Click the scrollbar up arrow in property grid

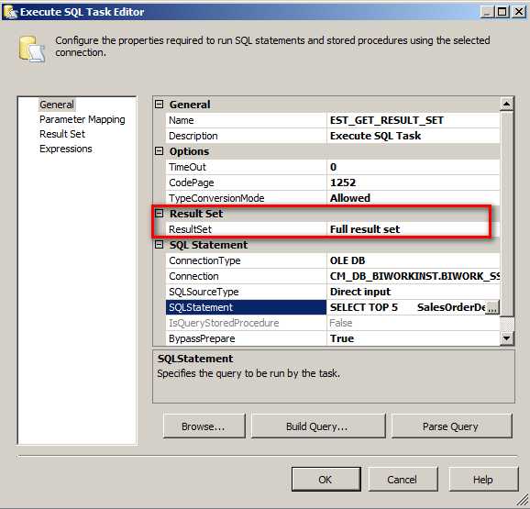506,104
